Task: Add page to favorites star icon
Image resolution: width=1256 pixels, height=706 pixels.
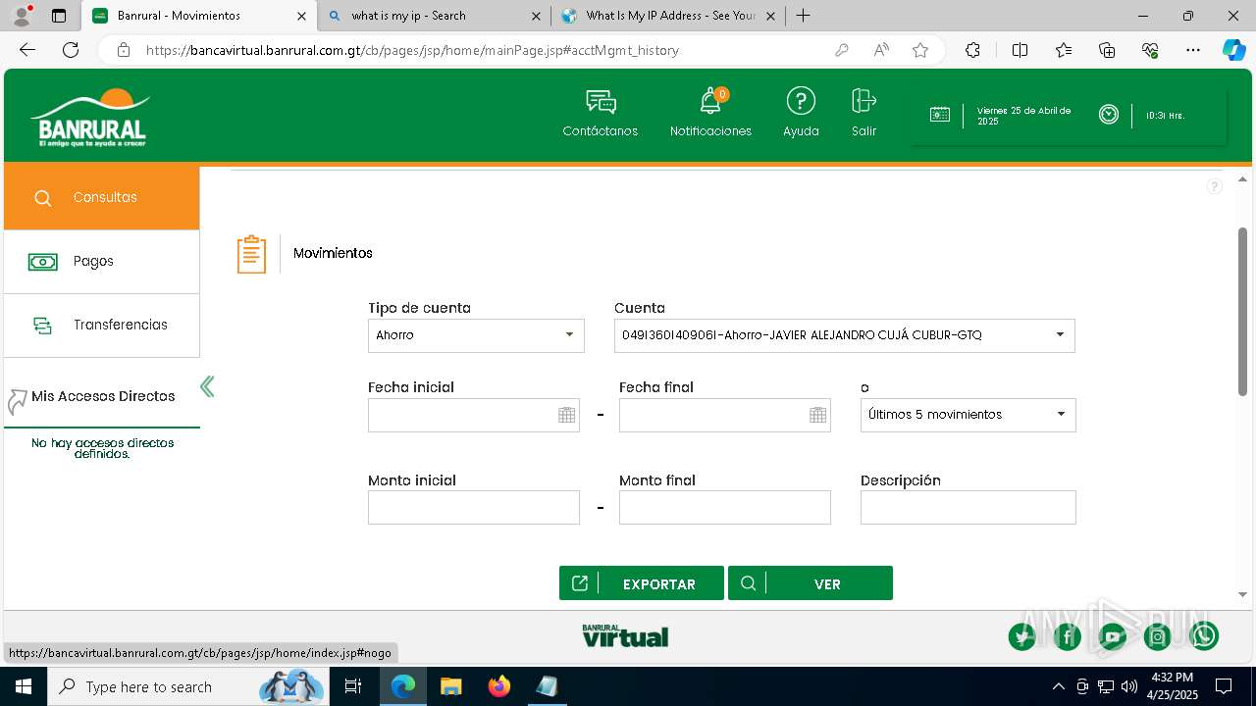Action: coord(920,50)
